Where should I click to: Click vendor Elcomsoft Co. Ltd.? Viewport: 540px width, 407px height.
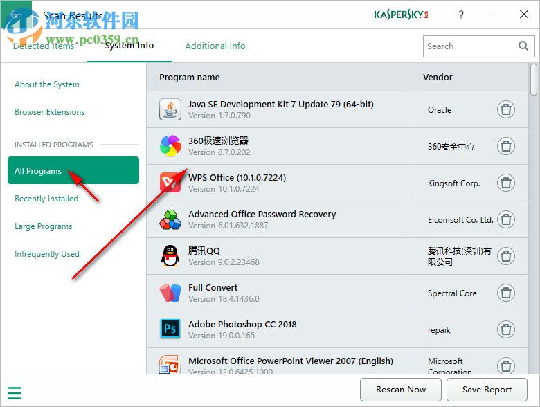460,219
